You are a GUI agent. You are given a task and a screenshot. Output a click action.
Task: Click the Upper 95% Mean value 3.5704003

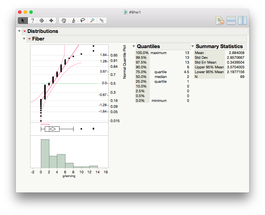pyautogui.click(x=235, y=67)
